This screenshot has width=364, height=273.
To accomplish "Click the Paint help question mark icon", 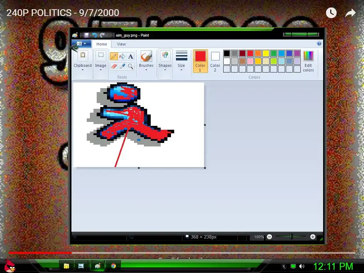I will tap(319, 43).
